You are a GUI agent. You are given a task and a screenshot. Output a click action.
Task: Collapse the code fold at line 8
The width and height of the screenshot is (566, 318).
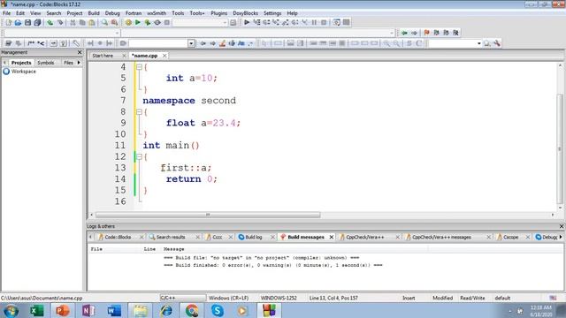[139, 112]
